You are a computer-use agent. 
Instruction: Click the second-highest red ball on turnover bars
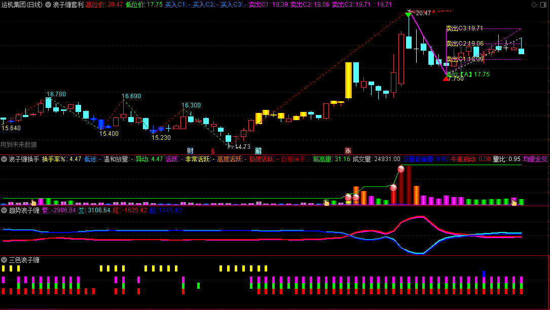tap(393, 188)
